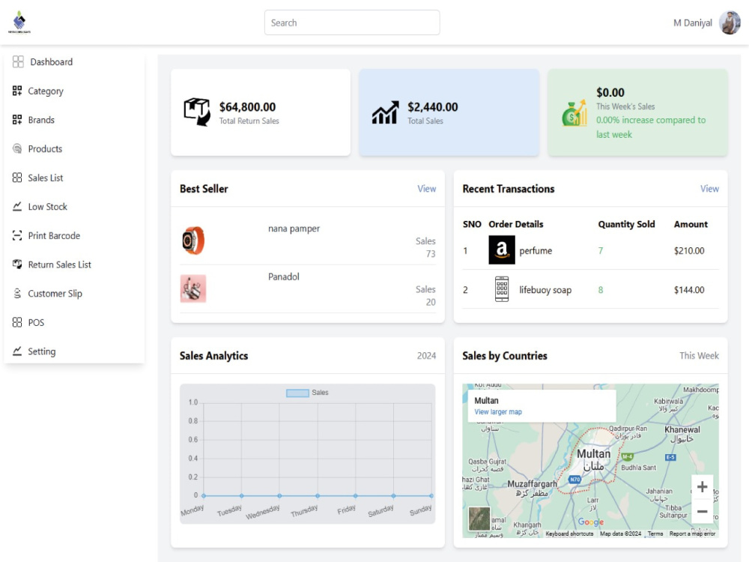Click the Dashboard grid icon

[x=18, y=61]
